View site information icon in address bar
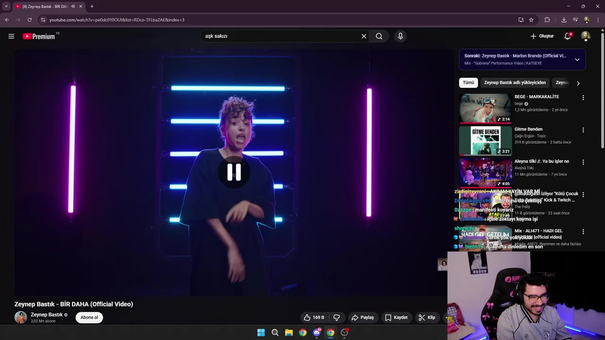Viewport: 605px width, 340px height. 43,20
